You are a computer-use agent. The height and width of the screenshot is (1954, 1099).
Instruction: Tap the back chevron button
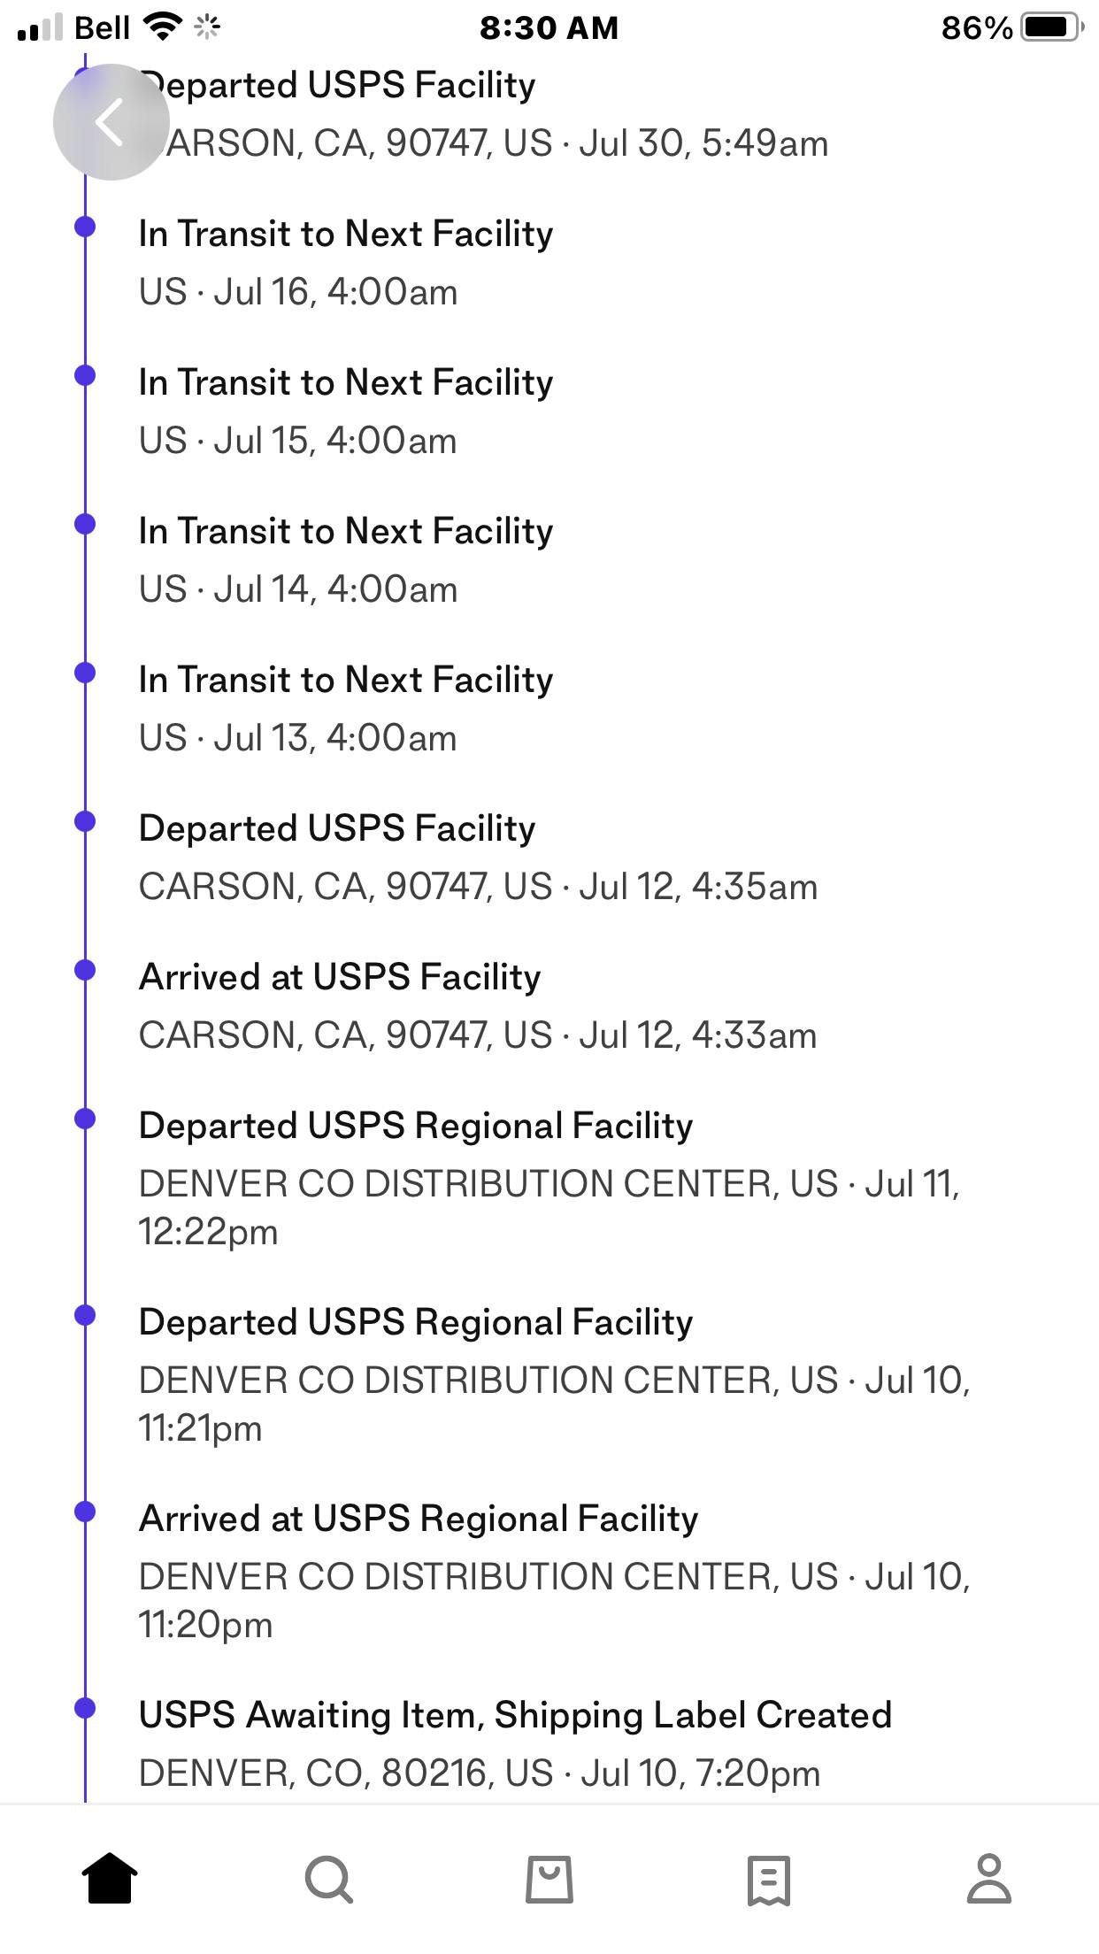111,122
